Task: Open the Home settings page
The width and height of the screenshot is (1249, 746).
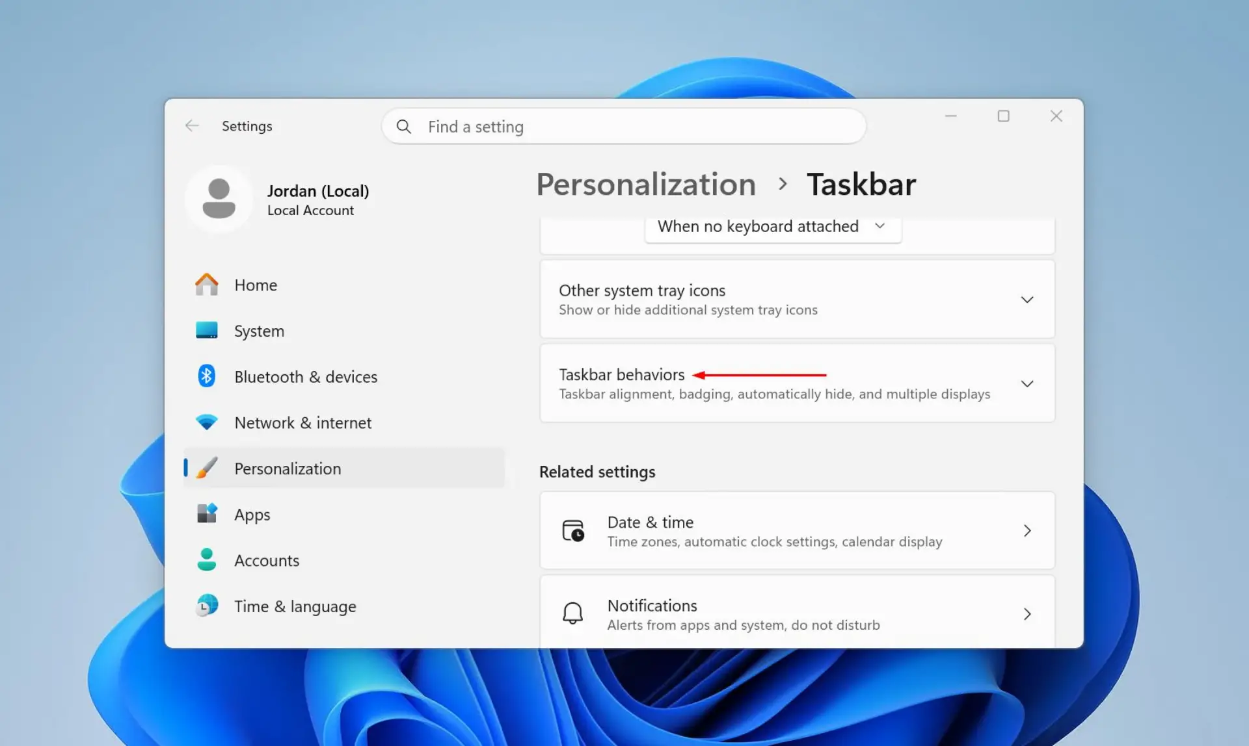Action: pos(344,285)
